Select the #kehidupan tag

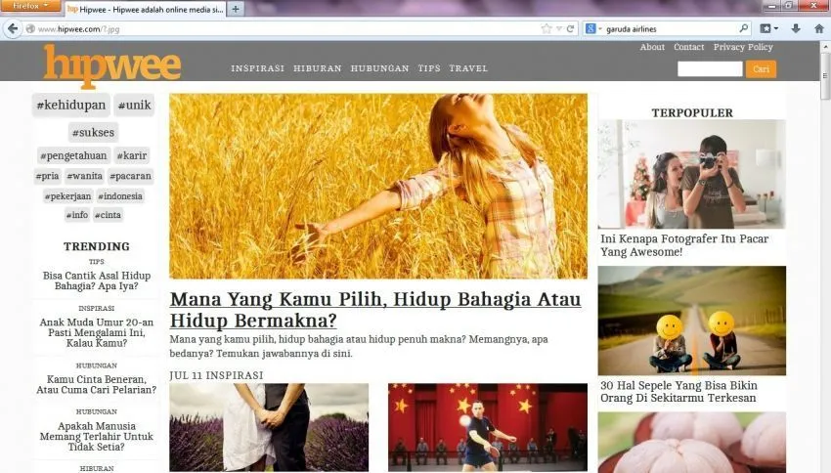71,105
